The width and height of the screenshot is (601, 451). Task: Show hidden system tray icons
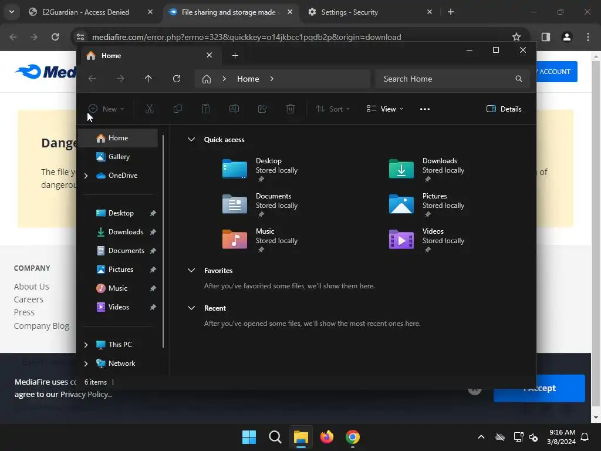[x=481, y=437]
